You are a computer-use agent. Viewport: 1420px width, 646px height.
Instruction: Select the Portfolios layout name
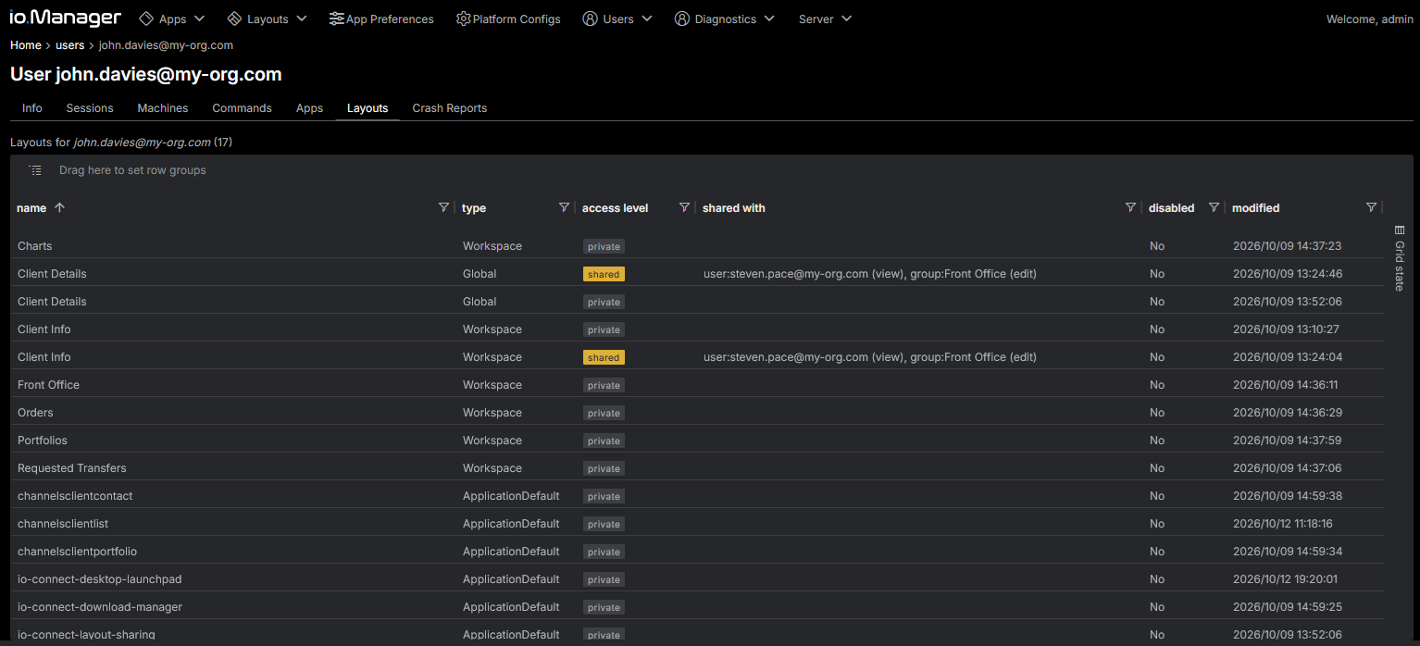pos(43,441)
